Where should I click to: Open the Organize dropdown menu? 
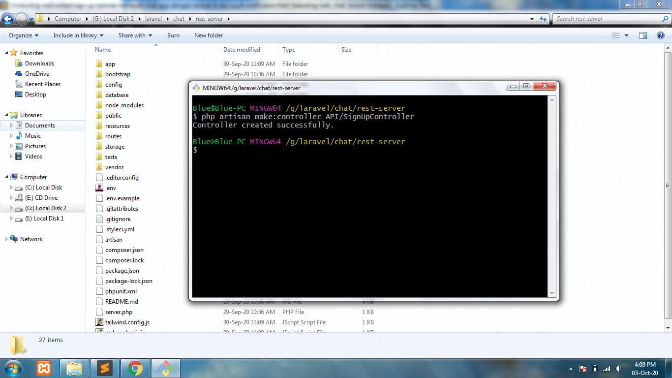[24, 35]
